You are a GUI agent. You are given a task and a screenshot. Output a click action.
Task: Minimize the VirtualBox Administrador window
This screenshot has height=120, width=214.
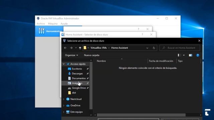coord(158,18)
